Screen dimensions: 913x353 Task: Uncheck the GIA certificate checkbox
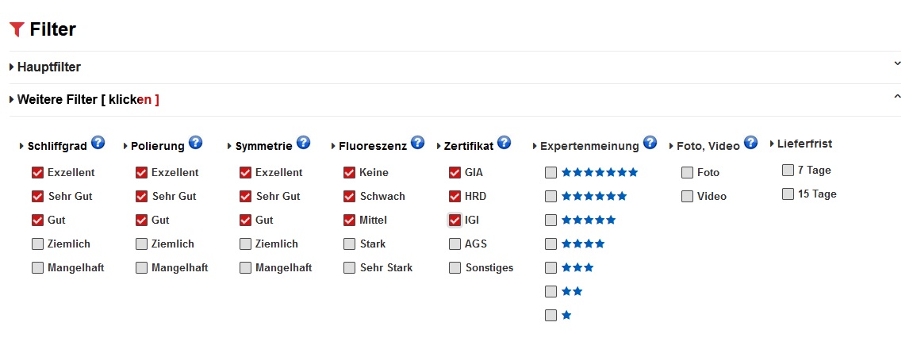[455, 172]
